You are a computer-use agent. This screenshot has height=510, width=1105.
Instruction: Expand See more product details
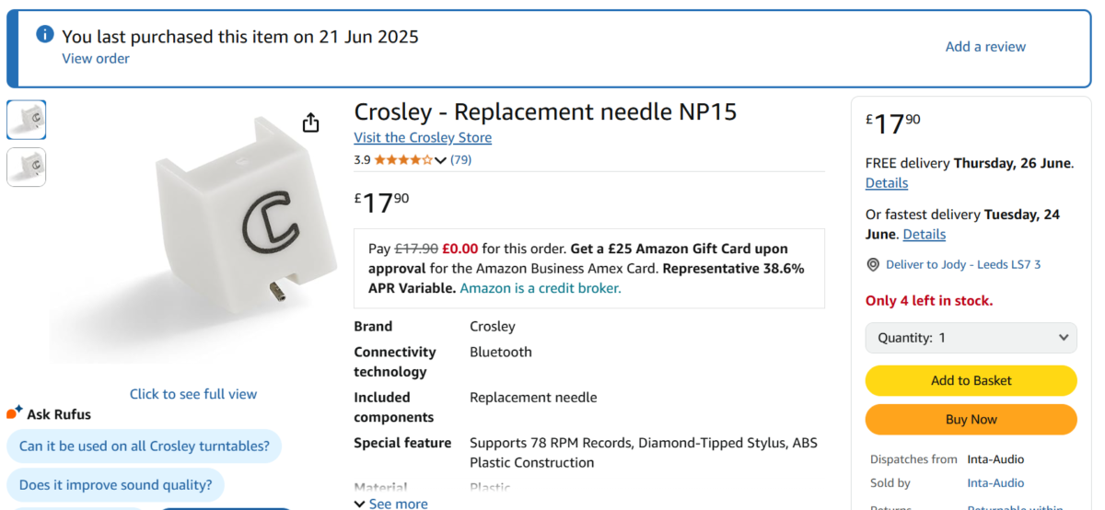point(390,504)
